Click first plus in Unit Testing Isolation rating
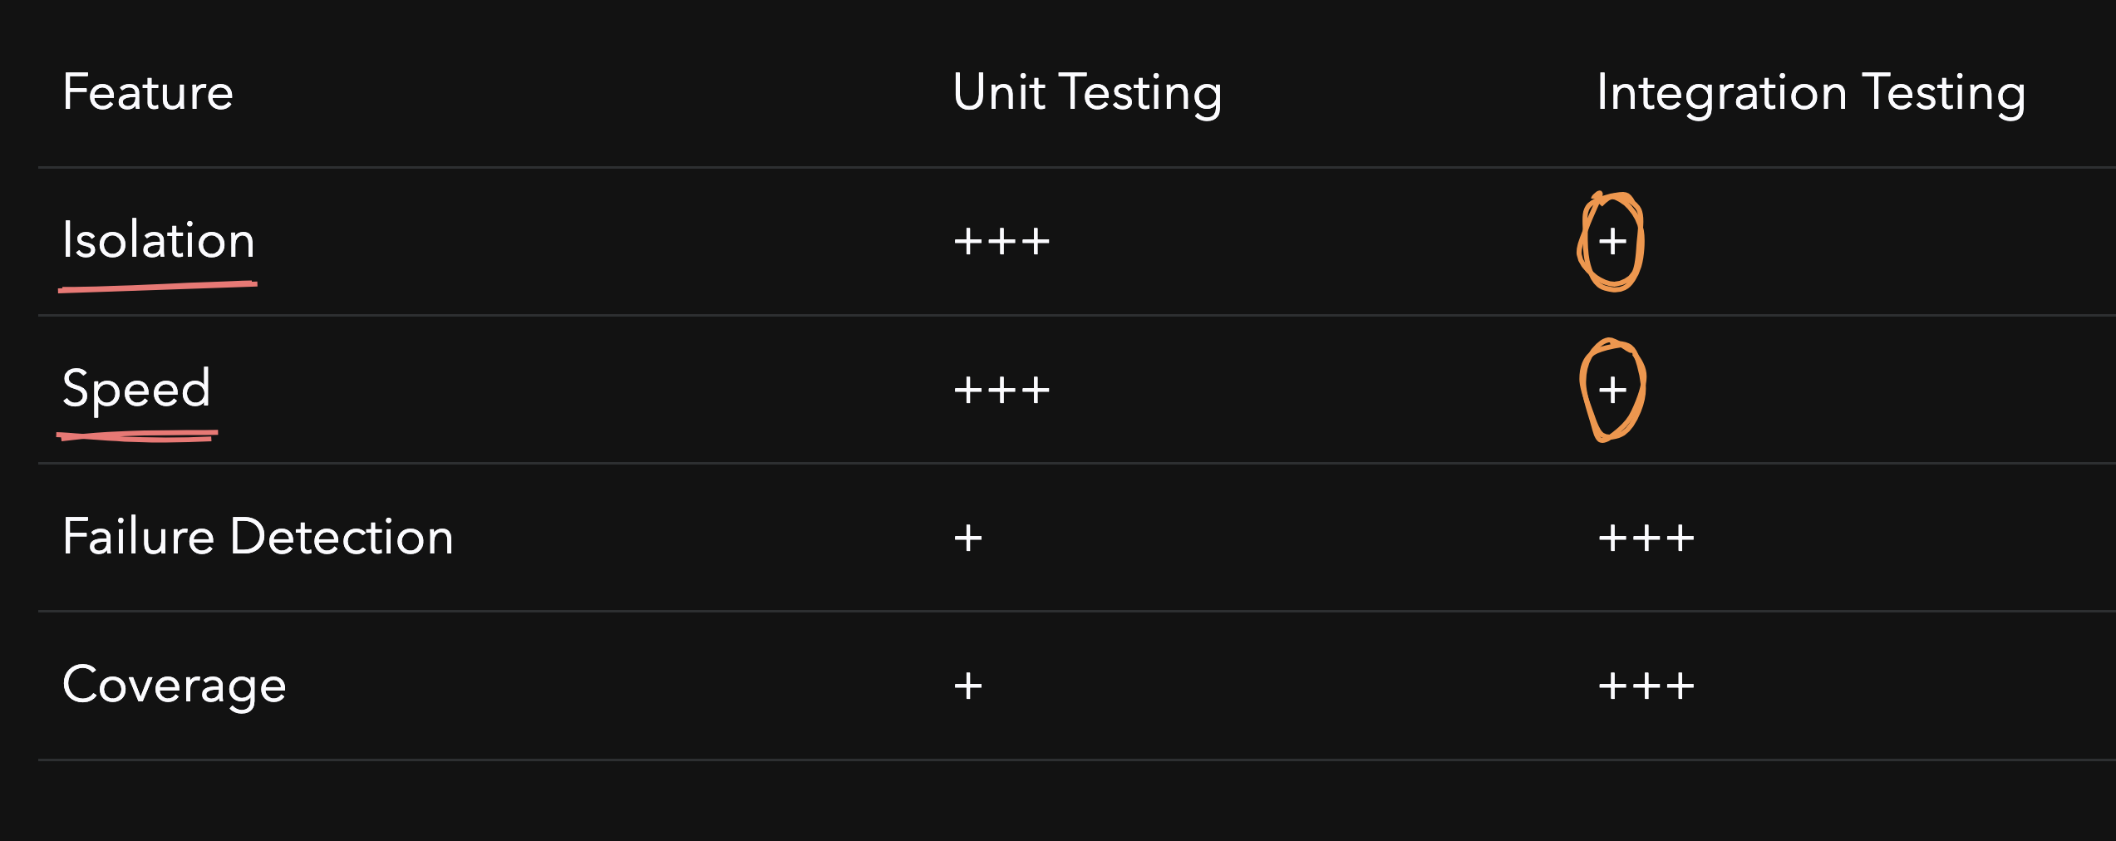The image size is (2116, 841). (968, 242)
